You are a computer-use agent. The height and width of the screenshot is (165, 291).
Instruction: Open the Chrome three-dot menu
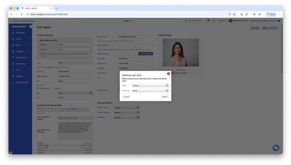click(280, 14)
